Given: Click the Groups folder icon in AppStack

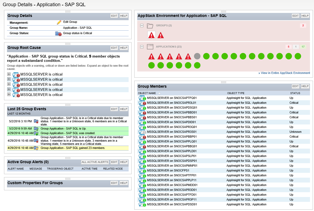Looking at the screenshot, I should tap(150, 26).
